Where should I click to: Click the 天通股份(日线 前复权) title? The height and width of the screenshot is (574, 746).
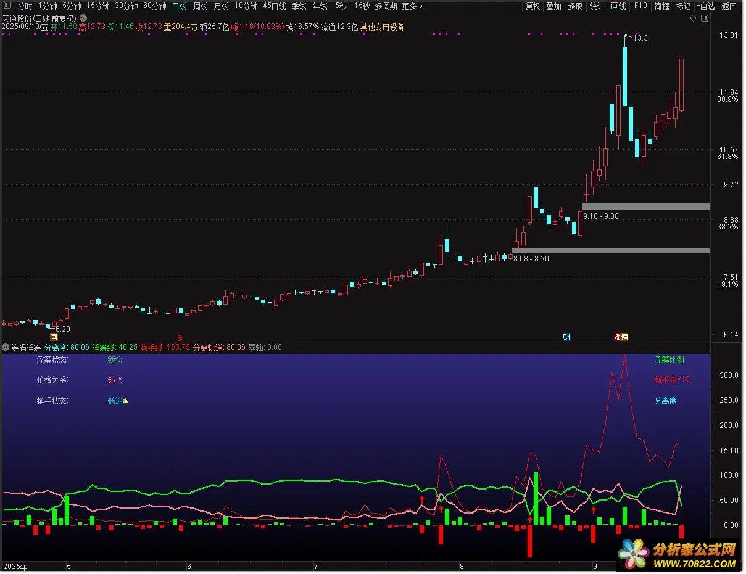coord(39,18)
